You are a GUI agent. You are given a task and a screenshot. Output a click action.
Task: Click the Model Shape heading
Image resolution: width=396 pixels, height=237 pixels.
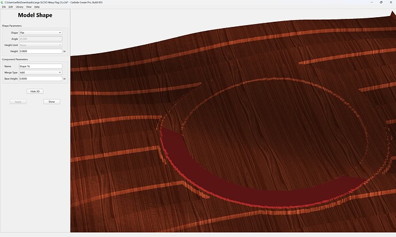[x=35, y=15]
